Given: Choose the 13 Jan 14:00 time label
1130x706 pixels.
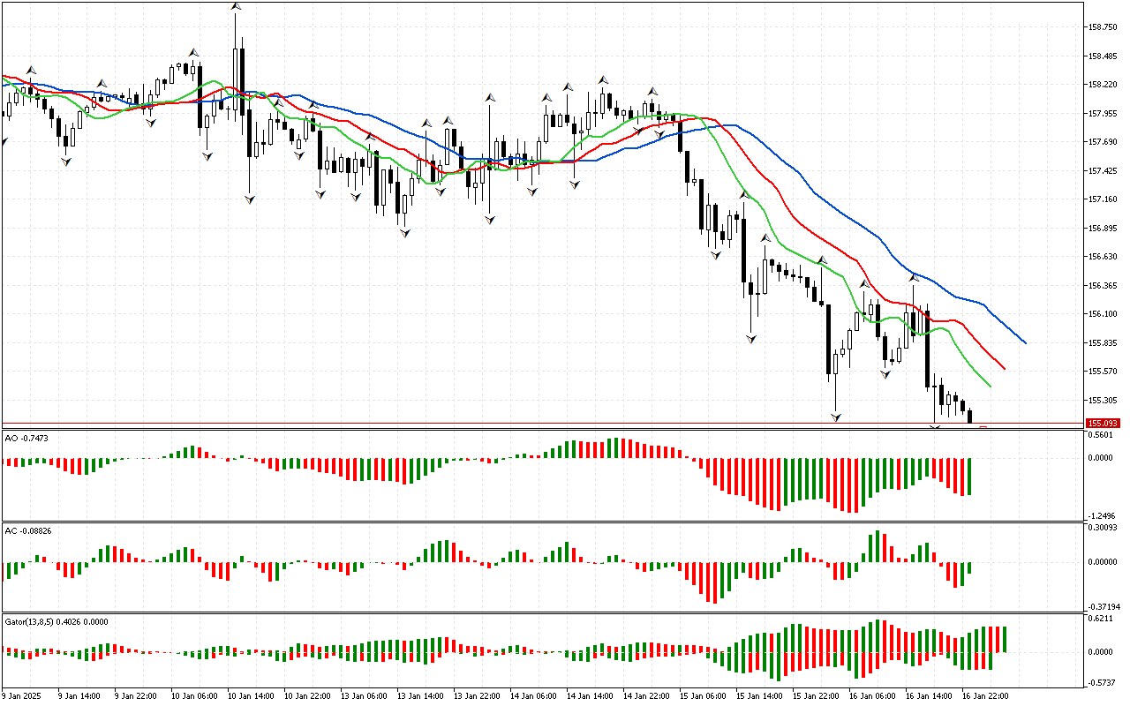Looking at the screenshot, I should (419, 695).
